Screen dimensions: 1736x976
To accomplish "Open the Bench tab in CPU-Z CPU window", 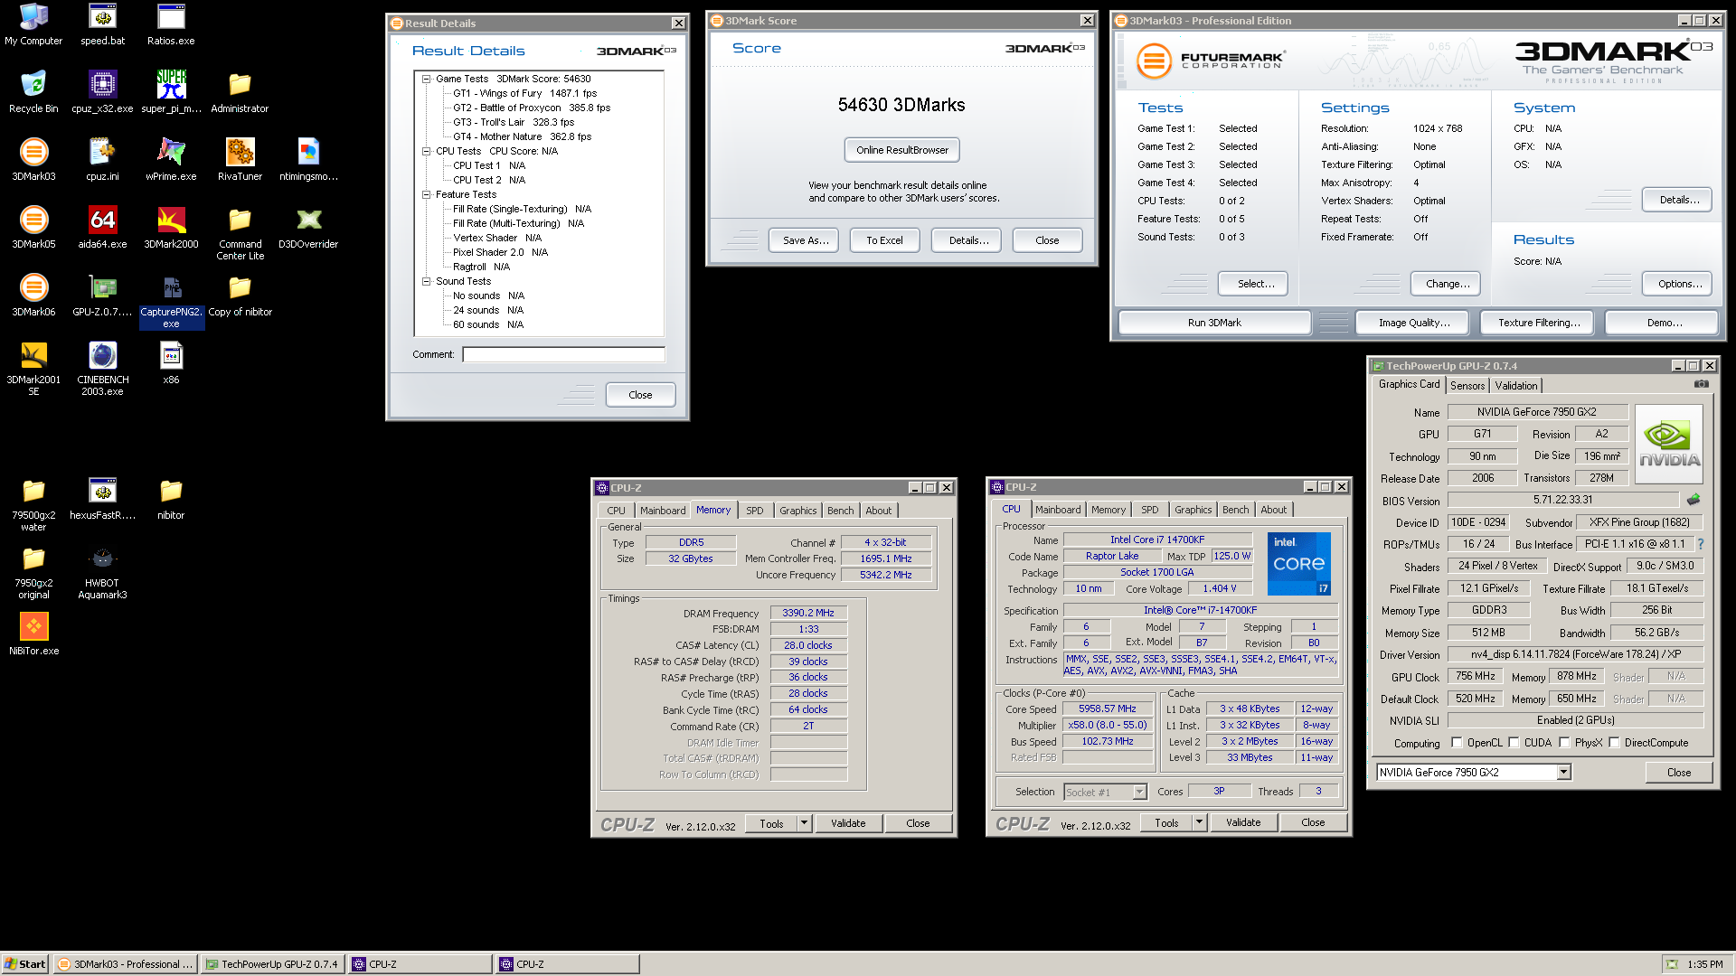I will pyautogui.click(x=1235, y=510).
